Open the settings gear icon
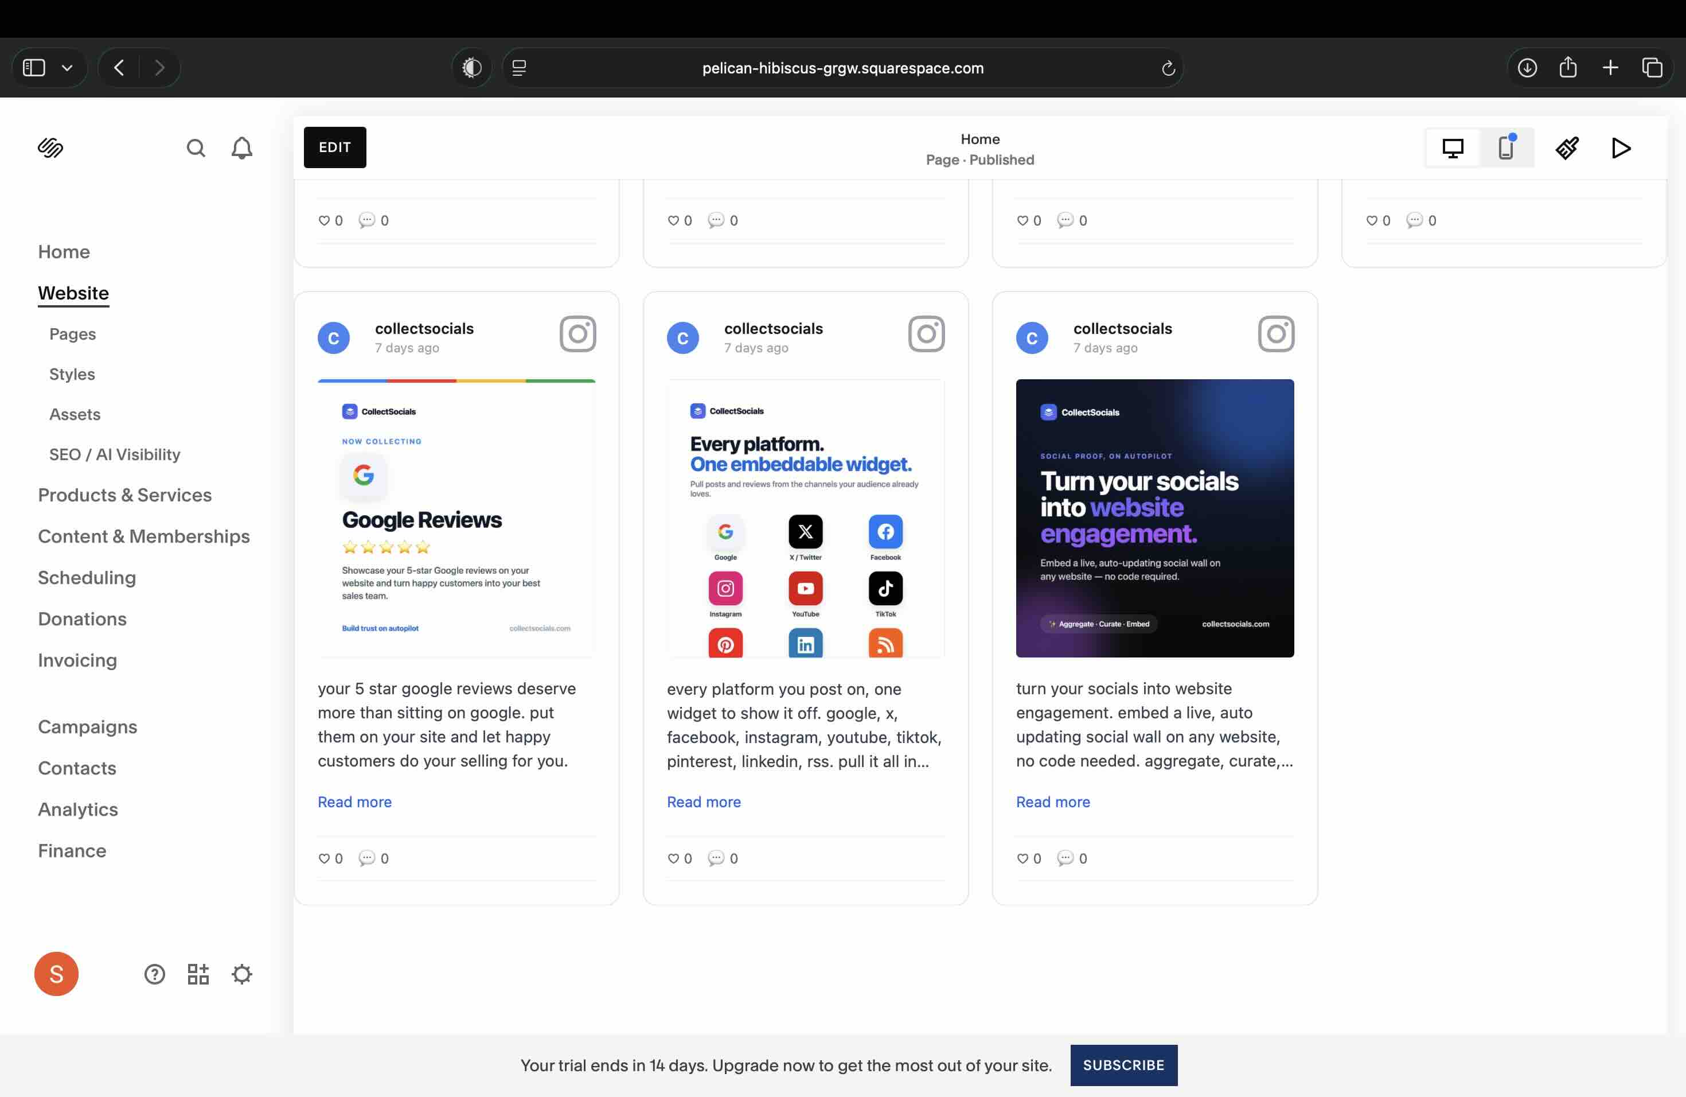Viewport: 1686px width, 1097px height. tap(241, 974)
